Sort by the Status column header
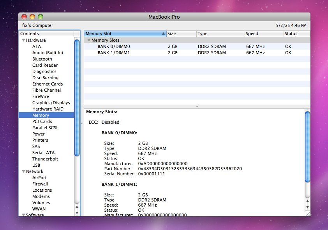Viewport: 328px width, 230px height. pos(297,34)
